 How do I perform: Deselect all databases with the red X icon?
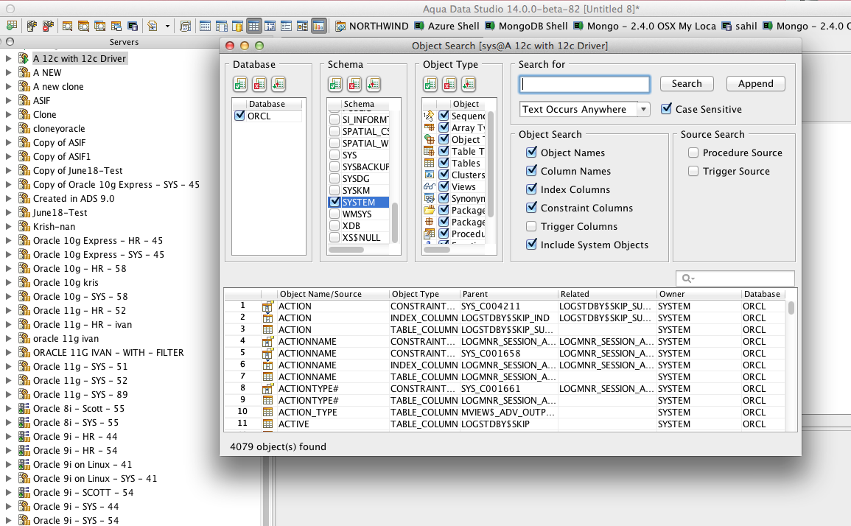259,84
